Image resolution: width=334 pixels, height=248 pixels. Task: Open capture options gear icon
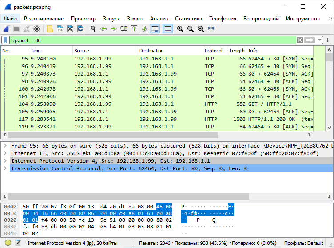[x=37, y=29]
